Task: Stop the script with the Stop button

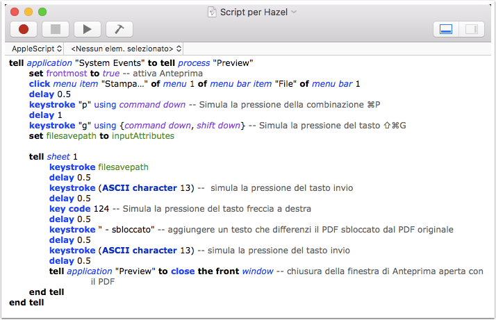Action: (56, 29)
